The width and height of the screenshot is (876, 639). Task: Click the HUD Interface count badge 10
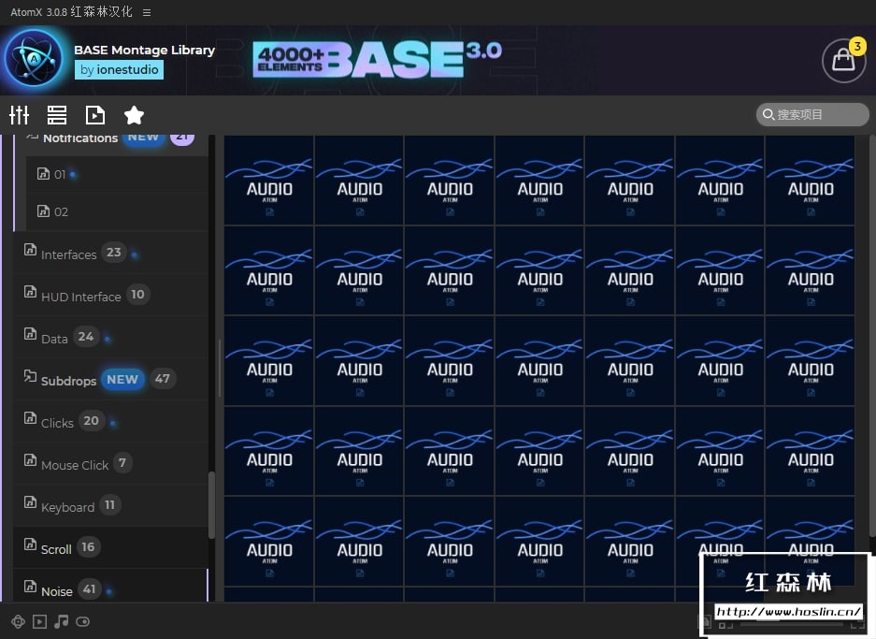pos(138,295)
